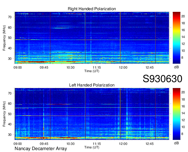Click the 12:00 tick under Right Handed plot

(123, 67)
